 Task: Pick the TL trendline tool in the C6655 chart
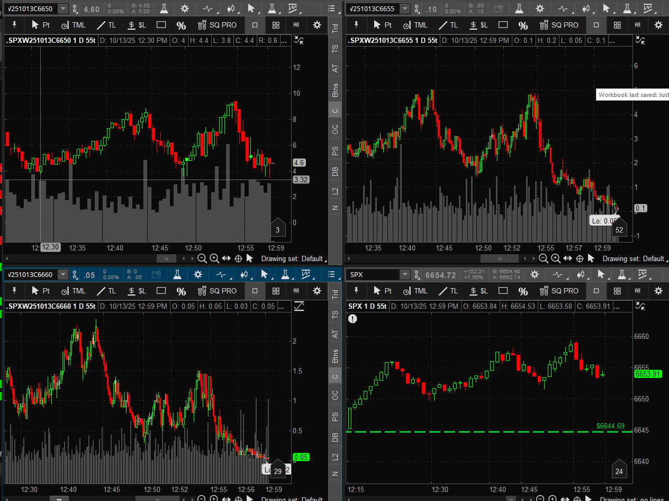click(x=448, y=25)
